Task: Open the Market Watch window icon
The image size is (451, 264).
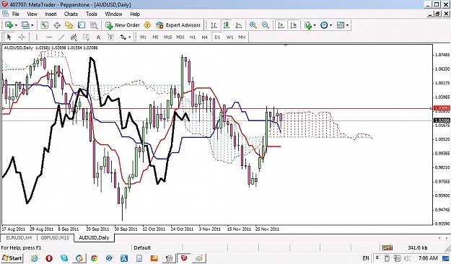Action: [x=44, y=25]
